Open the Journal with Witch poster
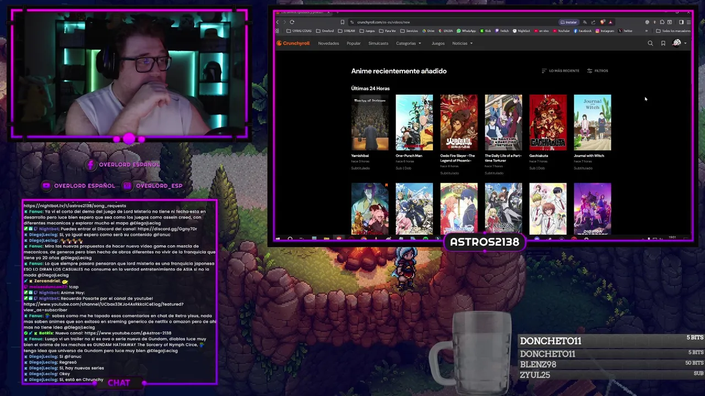The image size is (705, 396). [592, 123]
